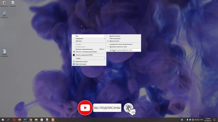Click the greyed Вставить menu item
218x122 pixels.
click(x=89, y=44)
